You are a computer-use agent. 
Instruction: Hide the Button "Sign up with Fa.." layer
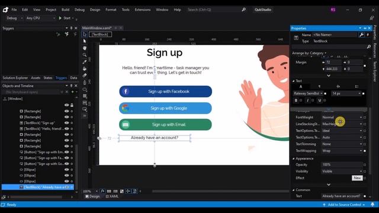tap(66, 158)
